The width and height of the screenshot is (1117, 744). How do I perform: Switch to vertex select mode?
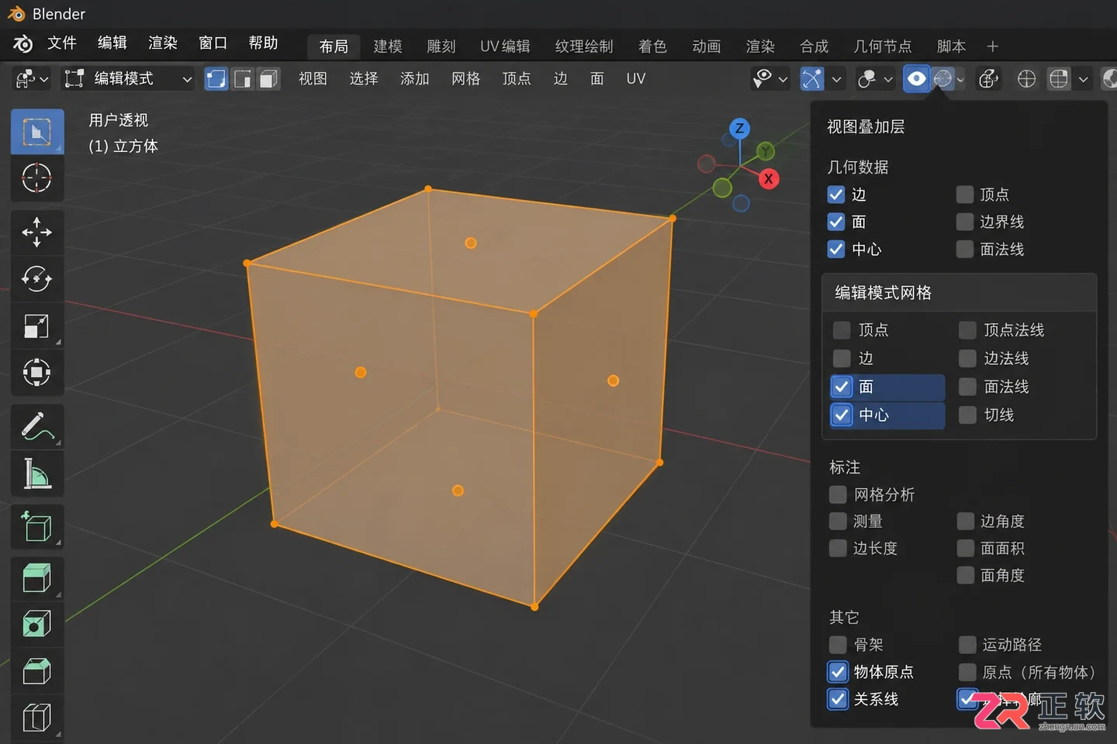pyautogui.click(x=216, y=79)
